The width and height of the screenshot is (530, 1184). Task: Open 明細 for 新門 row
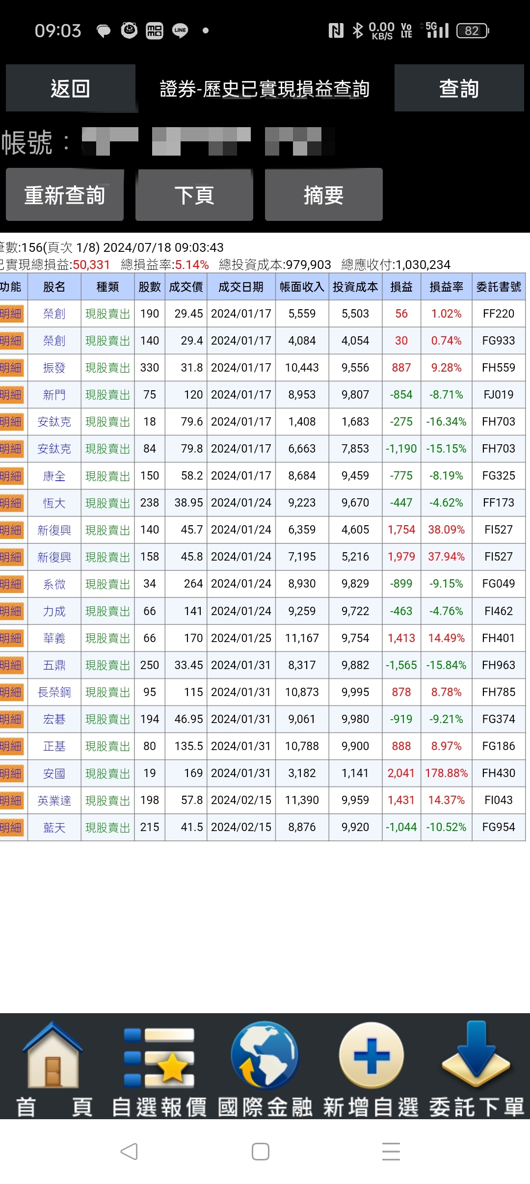point(12,395)
